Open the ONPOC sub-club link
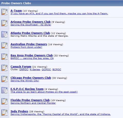This screenshot has height=118, width=123. (24, 69)
